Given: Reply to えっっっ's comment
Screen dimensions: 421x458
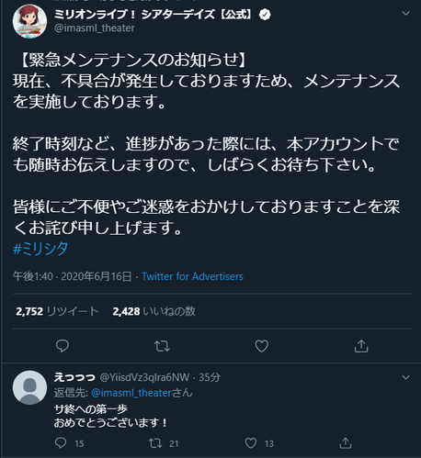Looking at the screenshot, I should coord(61,443).
